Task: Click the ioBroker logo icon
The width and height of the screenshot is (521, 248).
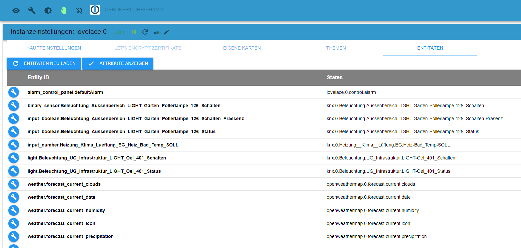Action: (x=95, y=10)
